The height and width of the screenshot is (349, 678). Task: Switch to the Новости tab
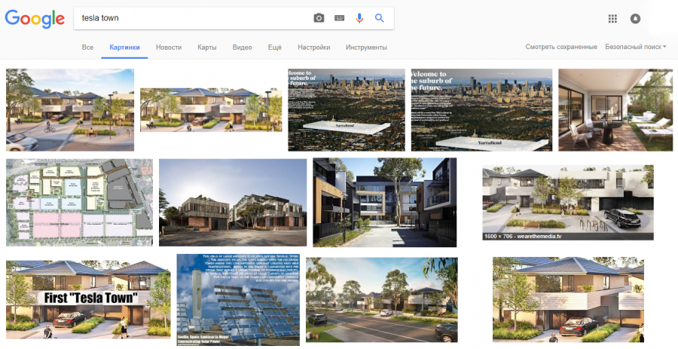click(169, 47)
